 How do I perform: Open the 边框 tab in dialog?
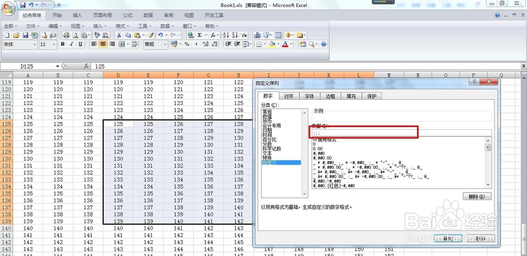tap(330, 96)
